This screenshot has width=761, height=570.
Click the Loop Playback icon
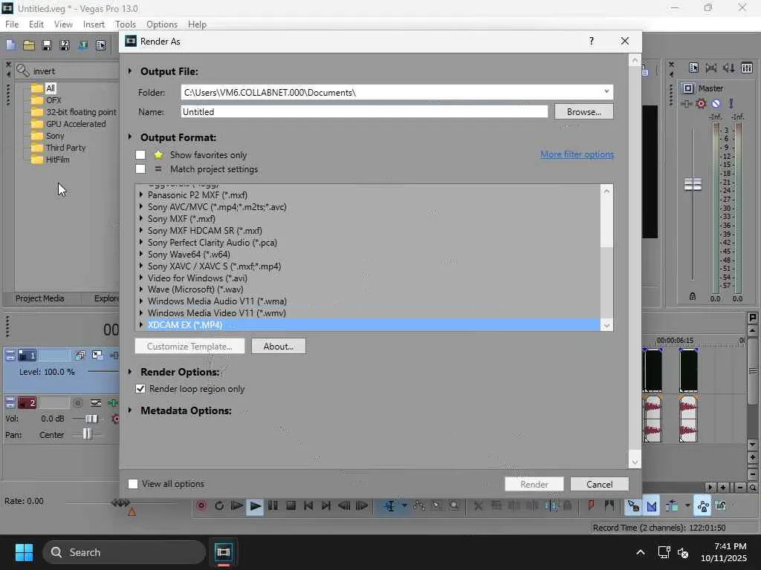point(219,506)
